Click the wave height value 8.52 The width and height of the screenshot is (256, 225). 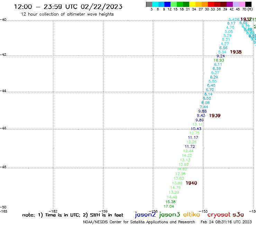[x=207, y=98]
